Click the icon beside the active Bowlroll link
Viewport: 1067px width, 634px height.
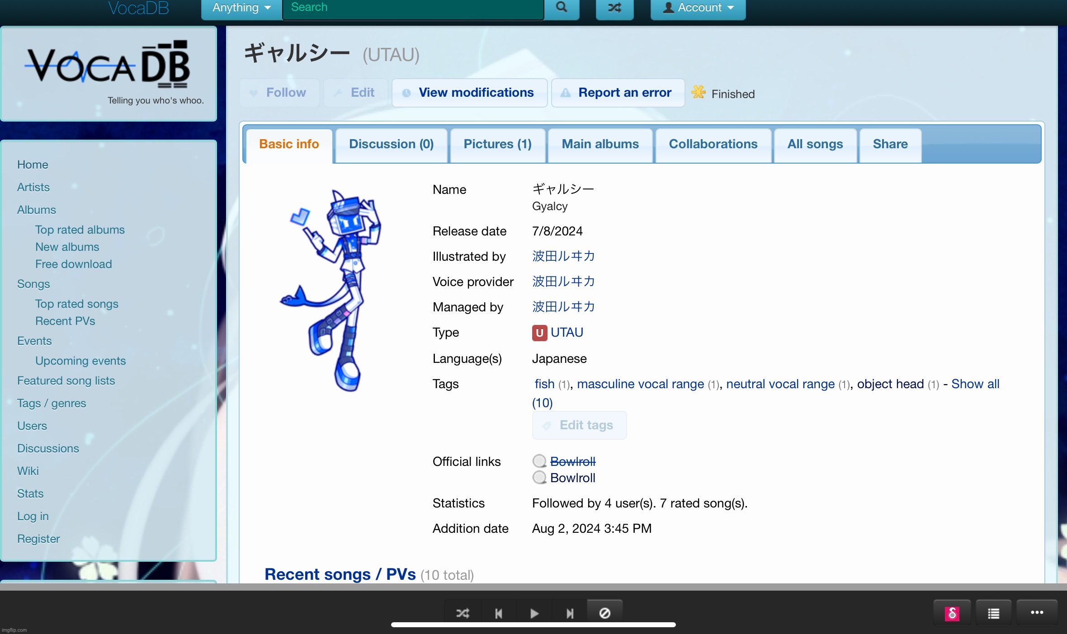(539, 477)
